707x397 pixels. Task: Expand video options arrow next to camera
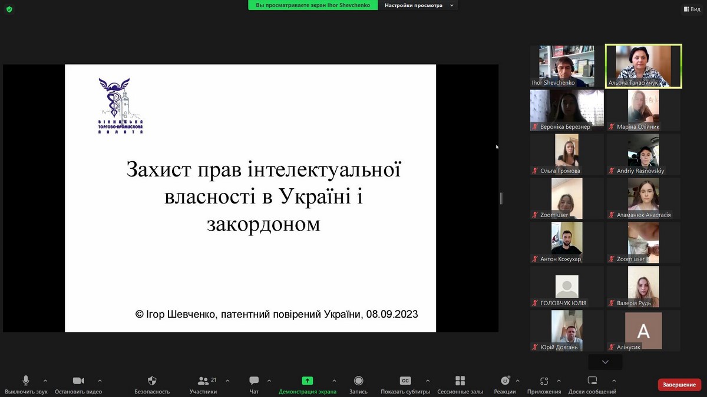click(100, 381)
